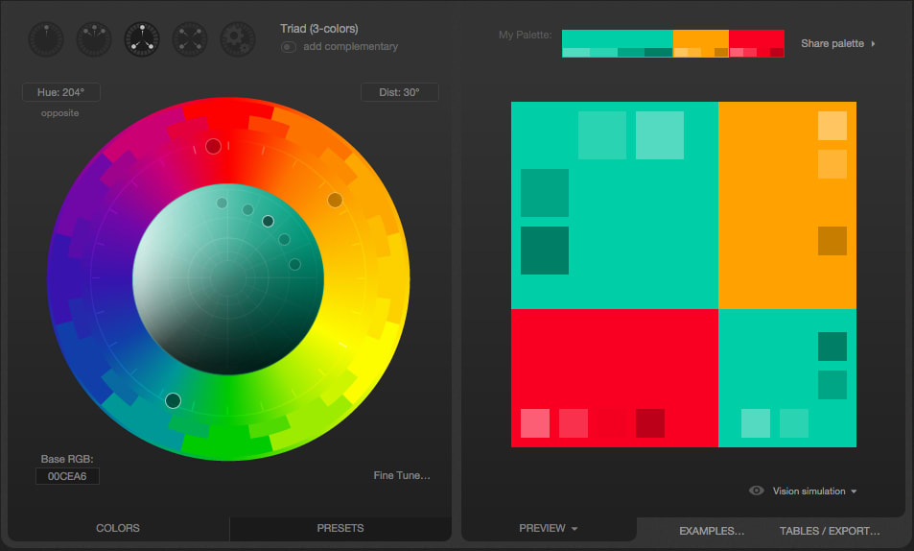
Task: Click the large red preview block
Action: coord(615,378)
